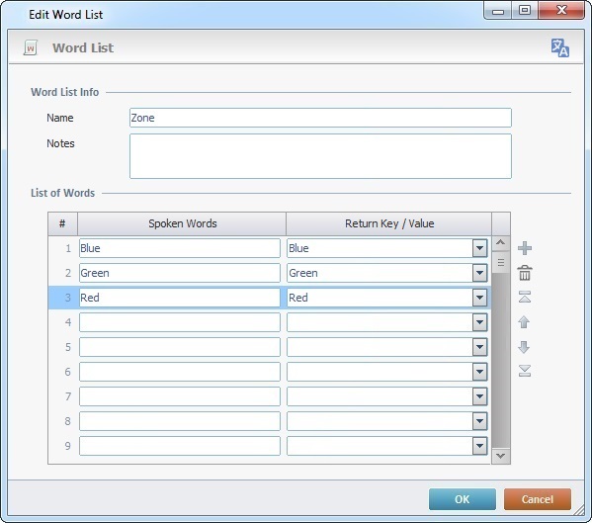The height and width of the screenshot is (523, 592).
Task: Click the OK button
Action: (x=463, y=499)
